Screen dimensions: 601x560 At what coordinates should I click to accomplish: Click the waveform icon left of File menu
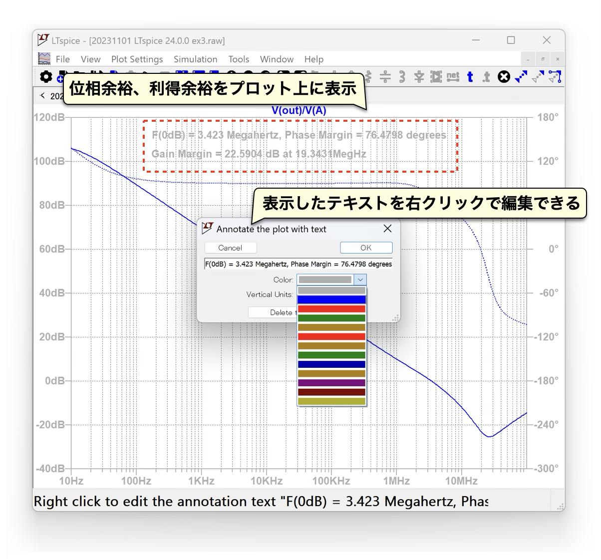click(44, 58)
